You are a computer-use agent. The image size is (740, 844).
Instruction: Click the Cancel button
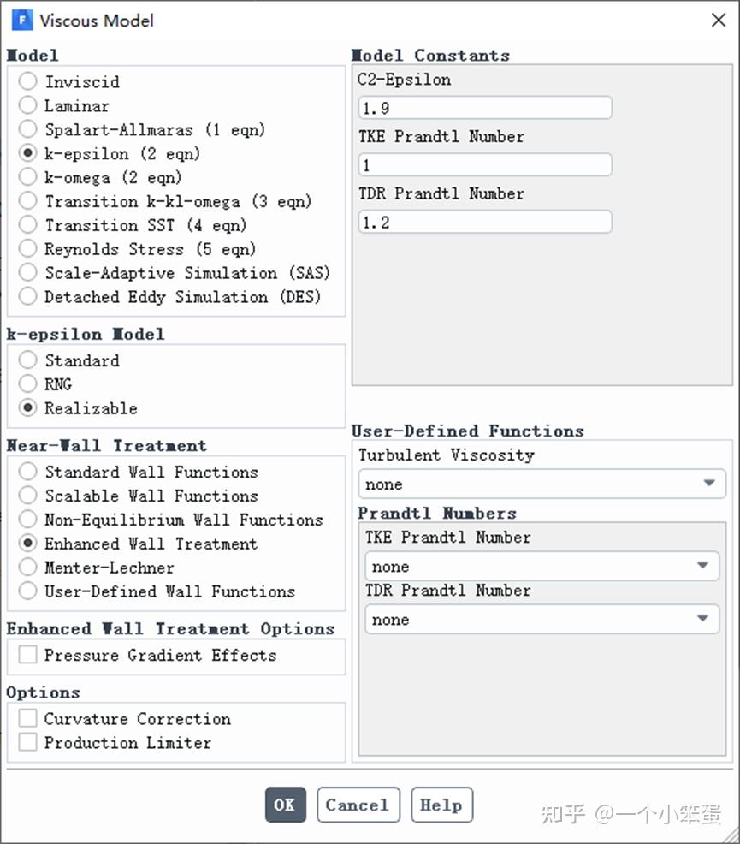coord(358,805)
